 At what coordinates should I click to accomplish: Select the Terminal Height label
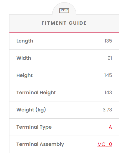point(36,93)
